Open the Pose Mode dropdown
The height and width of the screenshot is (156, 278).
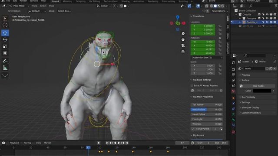pyautogui.click(x=19, y=6)
